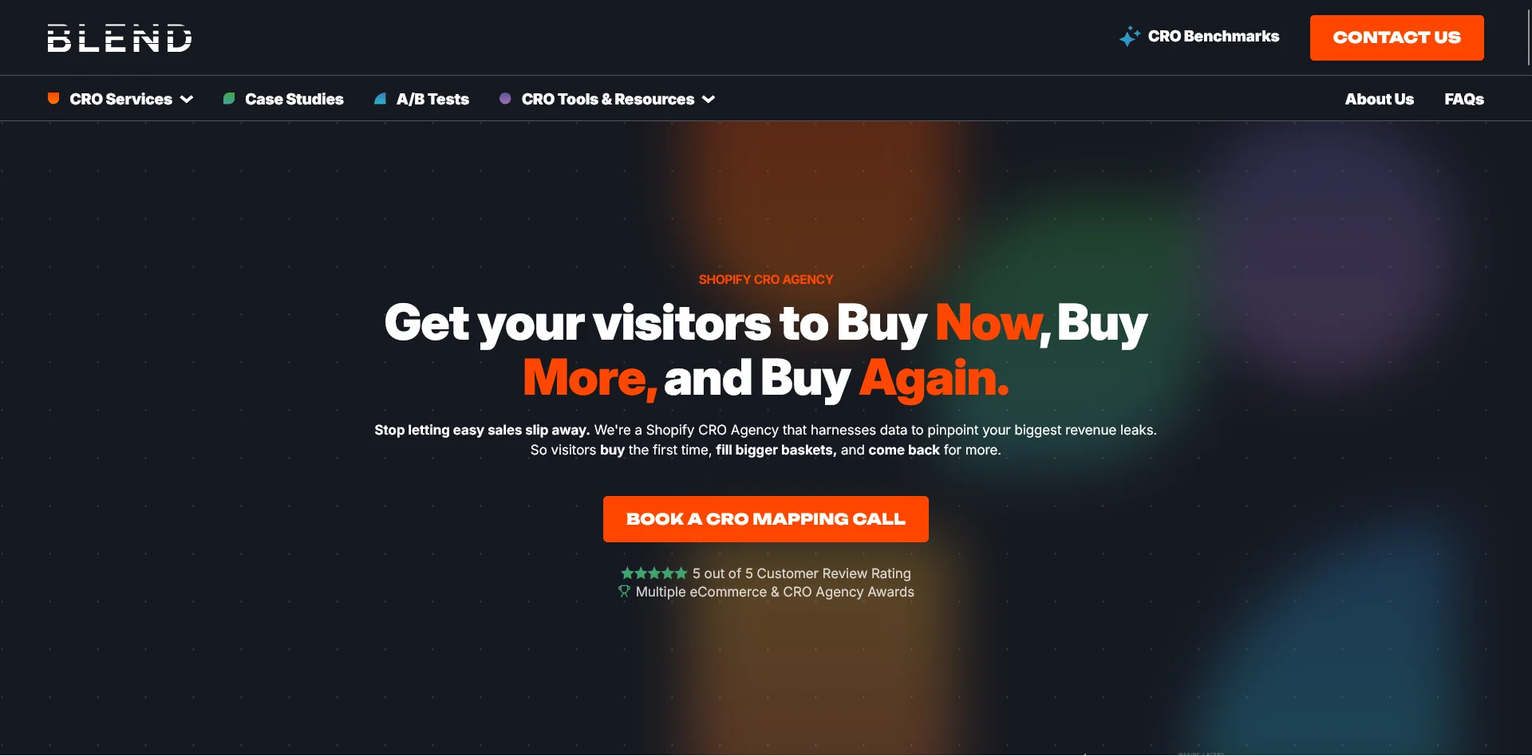Open the CRO Benchmarks link

[x=1213, y=36]
